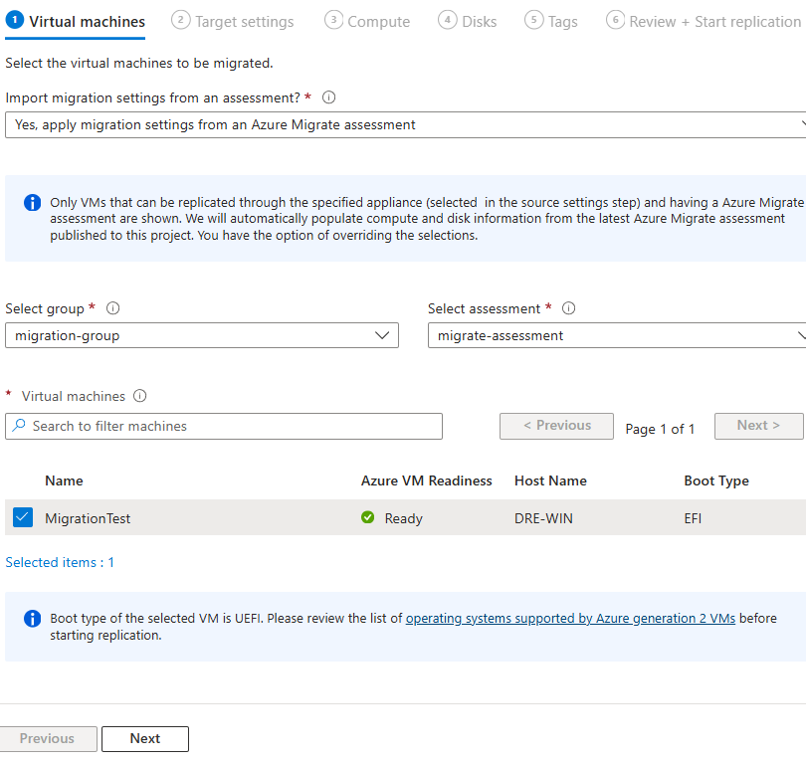The image size is (806, 764).
Task: Click the 'Next >' pagination button
Action: point(758,426)
